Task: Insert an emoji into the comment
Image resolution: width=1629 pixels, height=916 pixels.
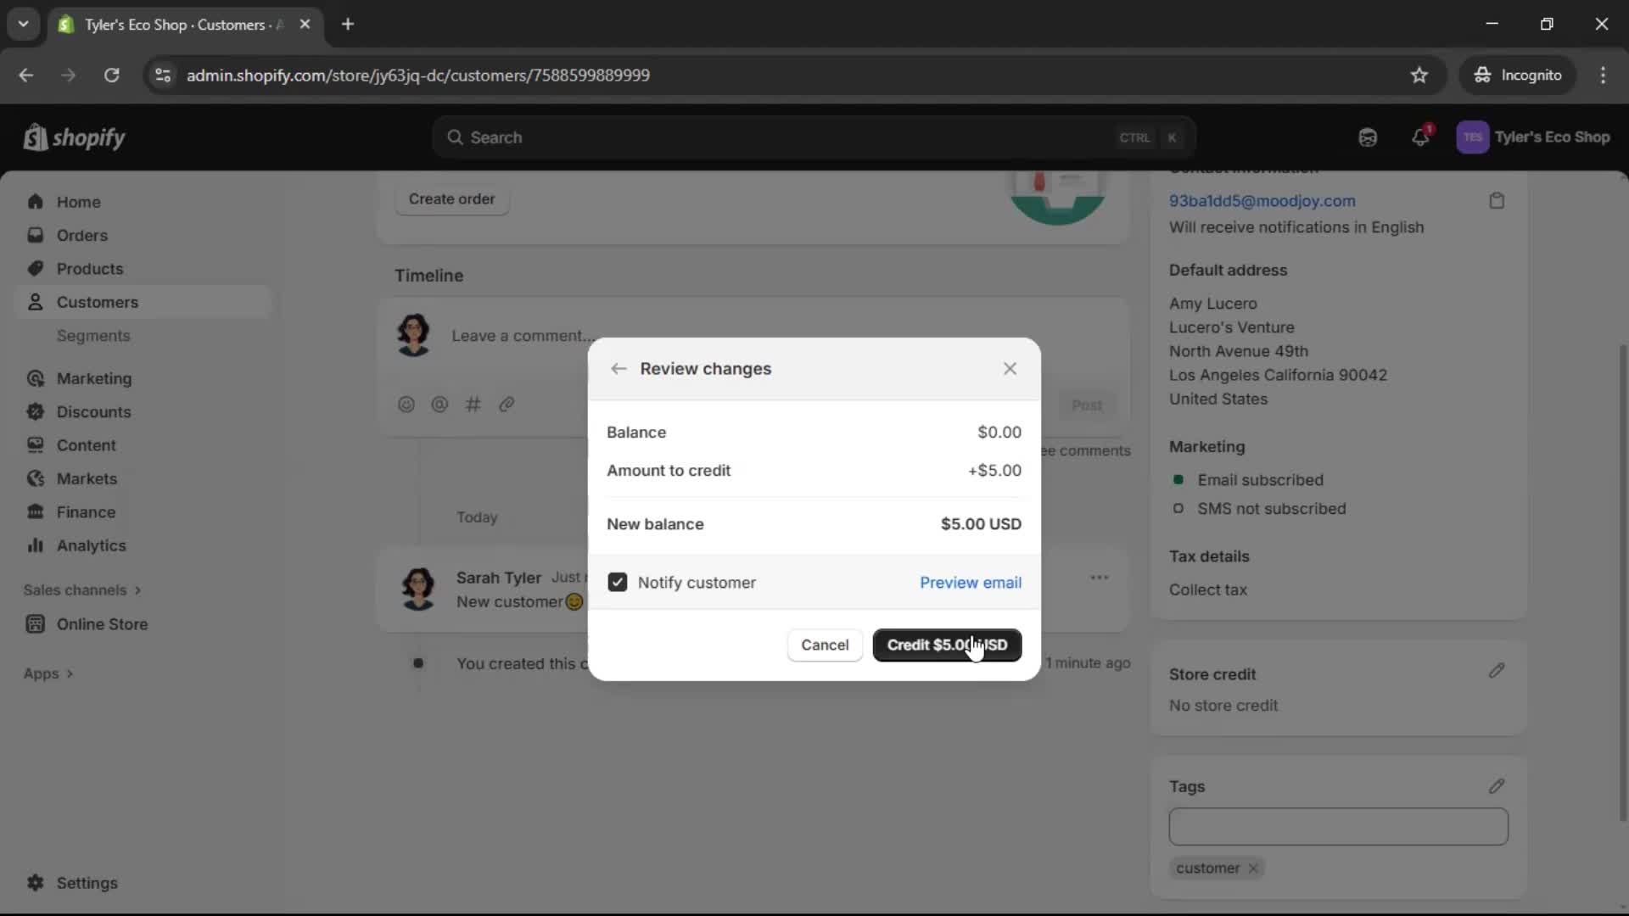Action: (x=406, y=405)
